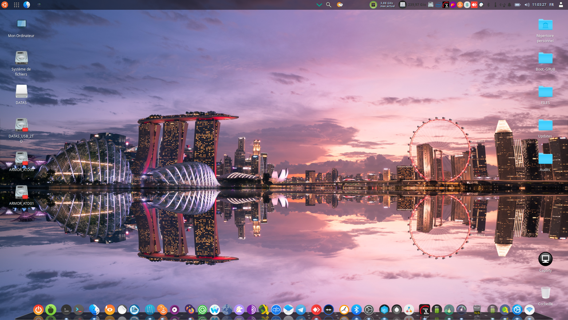Open the CPU frequency 3,88 GHz indicator
This screenshot has width=568, height=320.
383,4
